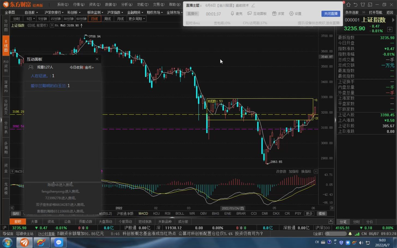Click the 模板 button
Screen dimensions: 397x248
pos(322,213)
